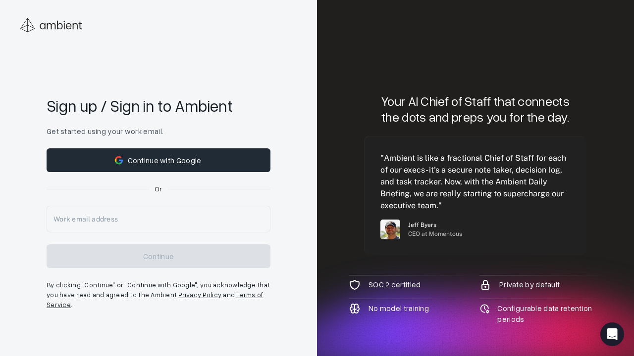Viewport: 634px width, 356px height.
Task: Click the No model training brain icon
Action: (x=355, y=309)
